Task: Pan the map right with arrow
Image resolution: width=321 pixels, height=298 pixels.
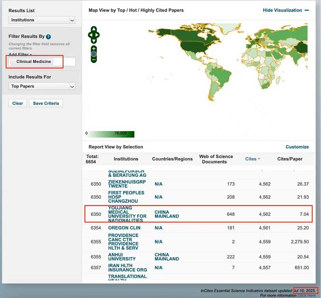Action: (x=97, y=35)
